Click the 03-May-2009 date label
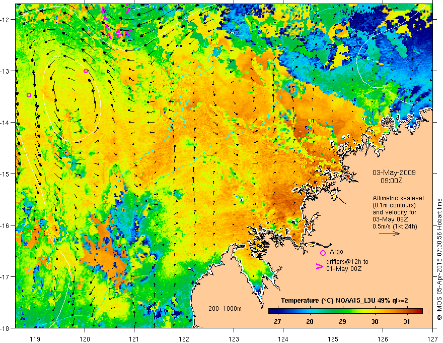 pos(394,173)
